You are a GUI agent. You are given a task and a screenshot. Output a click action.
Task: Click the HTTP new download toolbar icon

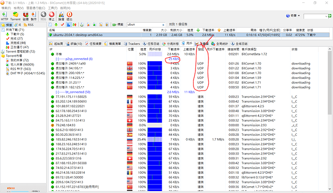[4, 16]
